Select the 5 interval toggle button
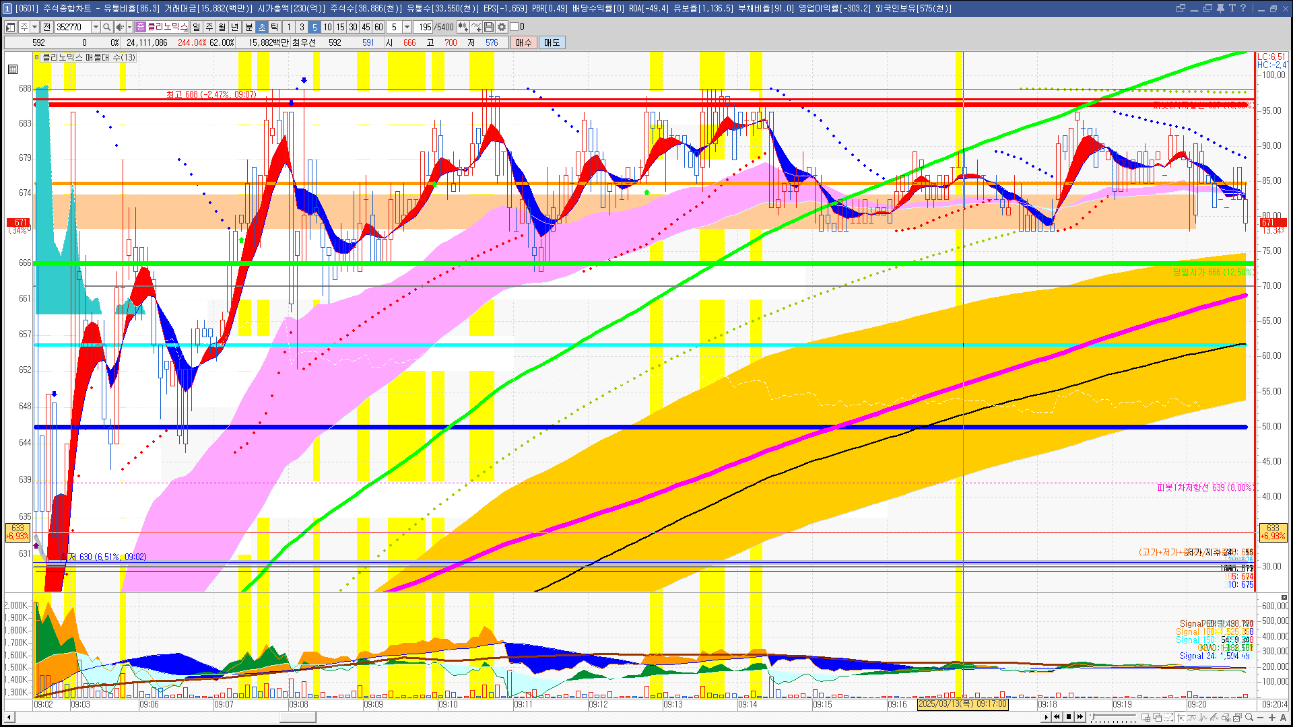The width and height of the screenshot is (1293, 727). [314, 27]
